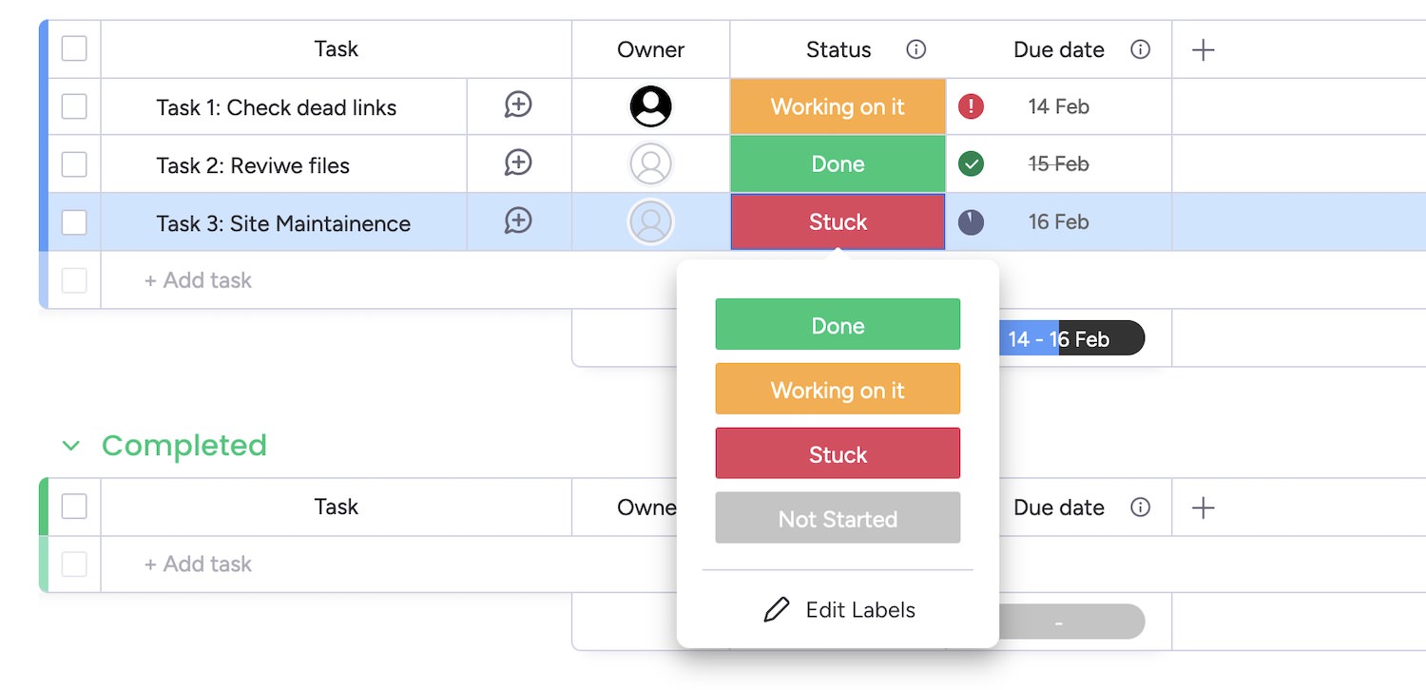The image size is (1426, 690).
Task: Click the pencil icon next to Edit Labels
Action: [x=777, y=610]
